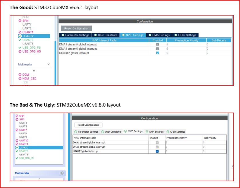
Task: Click the check icon on v6.6.1 User Constants tab
Action: click(x=95, y=35)
